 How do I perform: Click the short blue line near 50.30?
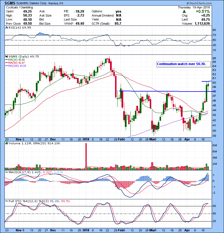pyautogui.click(x=206, y=81)
